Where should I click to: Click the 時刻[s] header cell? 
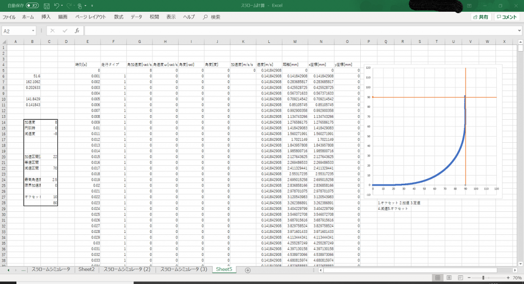point(88,64)
